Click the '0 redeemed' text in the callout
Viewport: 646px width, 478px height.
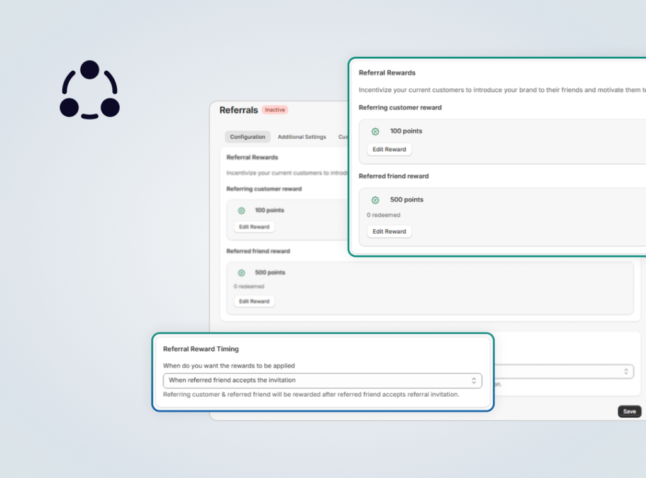point(384,215)
